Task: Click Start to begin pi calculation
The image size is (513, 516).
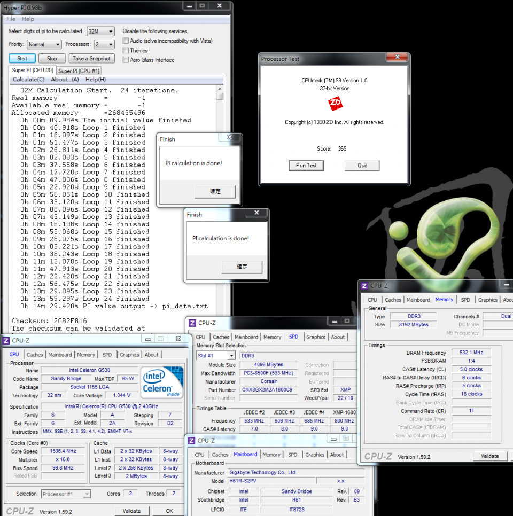Action: click(x=22, y=58)
